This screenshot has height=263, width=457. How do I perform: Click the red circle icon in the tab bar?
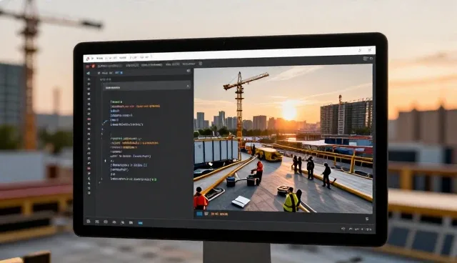(x=94, y=66)
